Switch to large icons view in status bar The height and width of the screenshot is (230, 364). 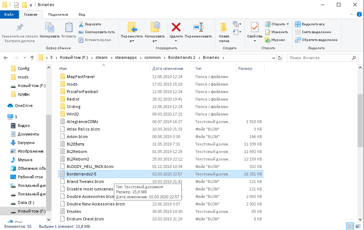358,226
